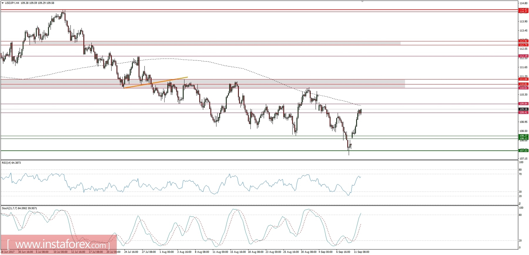Click the 111.65 axis price value
529x255 pixels.
coord(523,67)
